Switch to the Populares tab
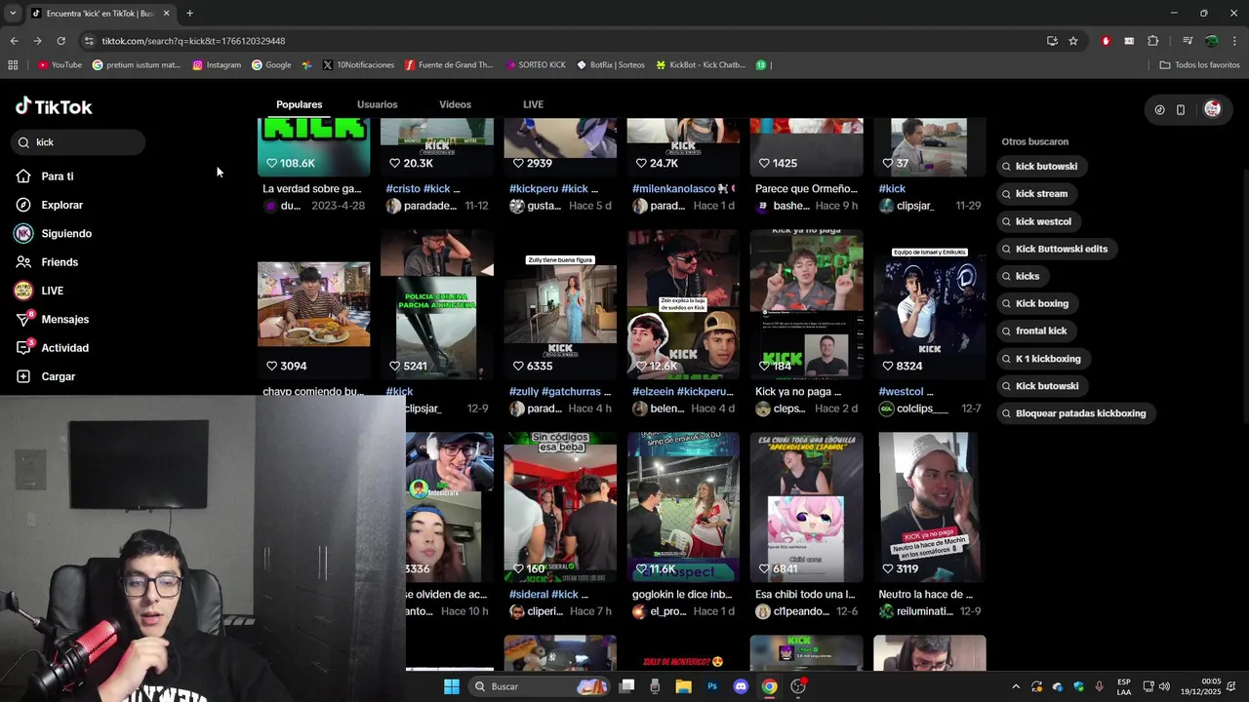This screenshot has width=1249, height=702. click(299, 104)
